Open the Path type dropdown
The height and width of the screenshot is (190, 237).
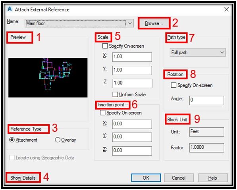pos(198,52)
